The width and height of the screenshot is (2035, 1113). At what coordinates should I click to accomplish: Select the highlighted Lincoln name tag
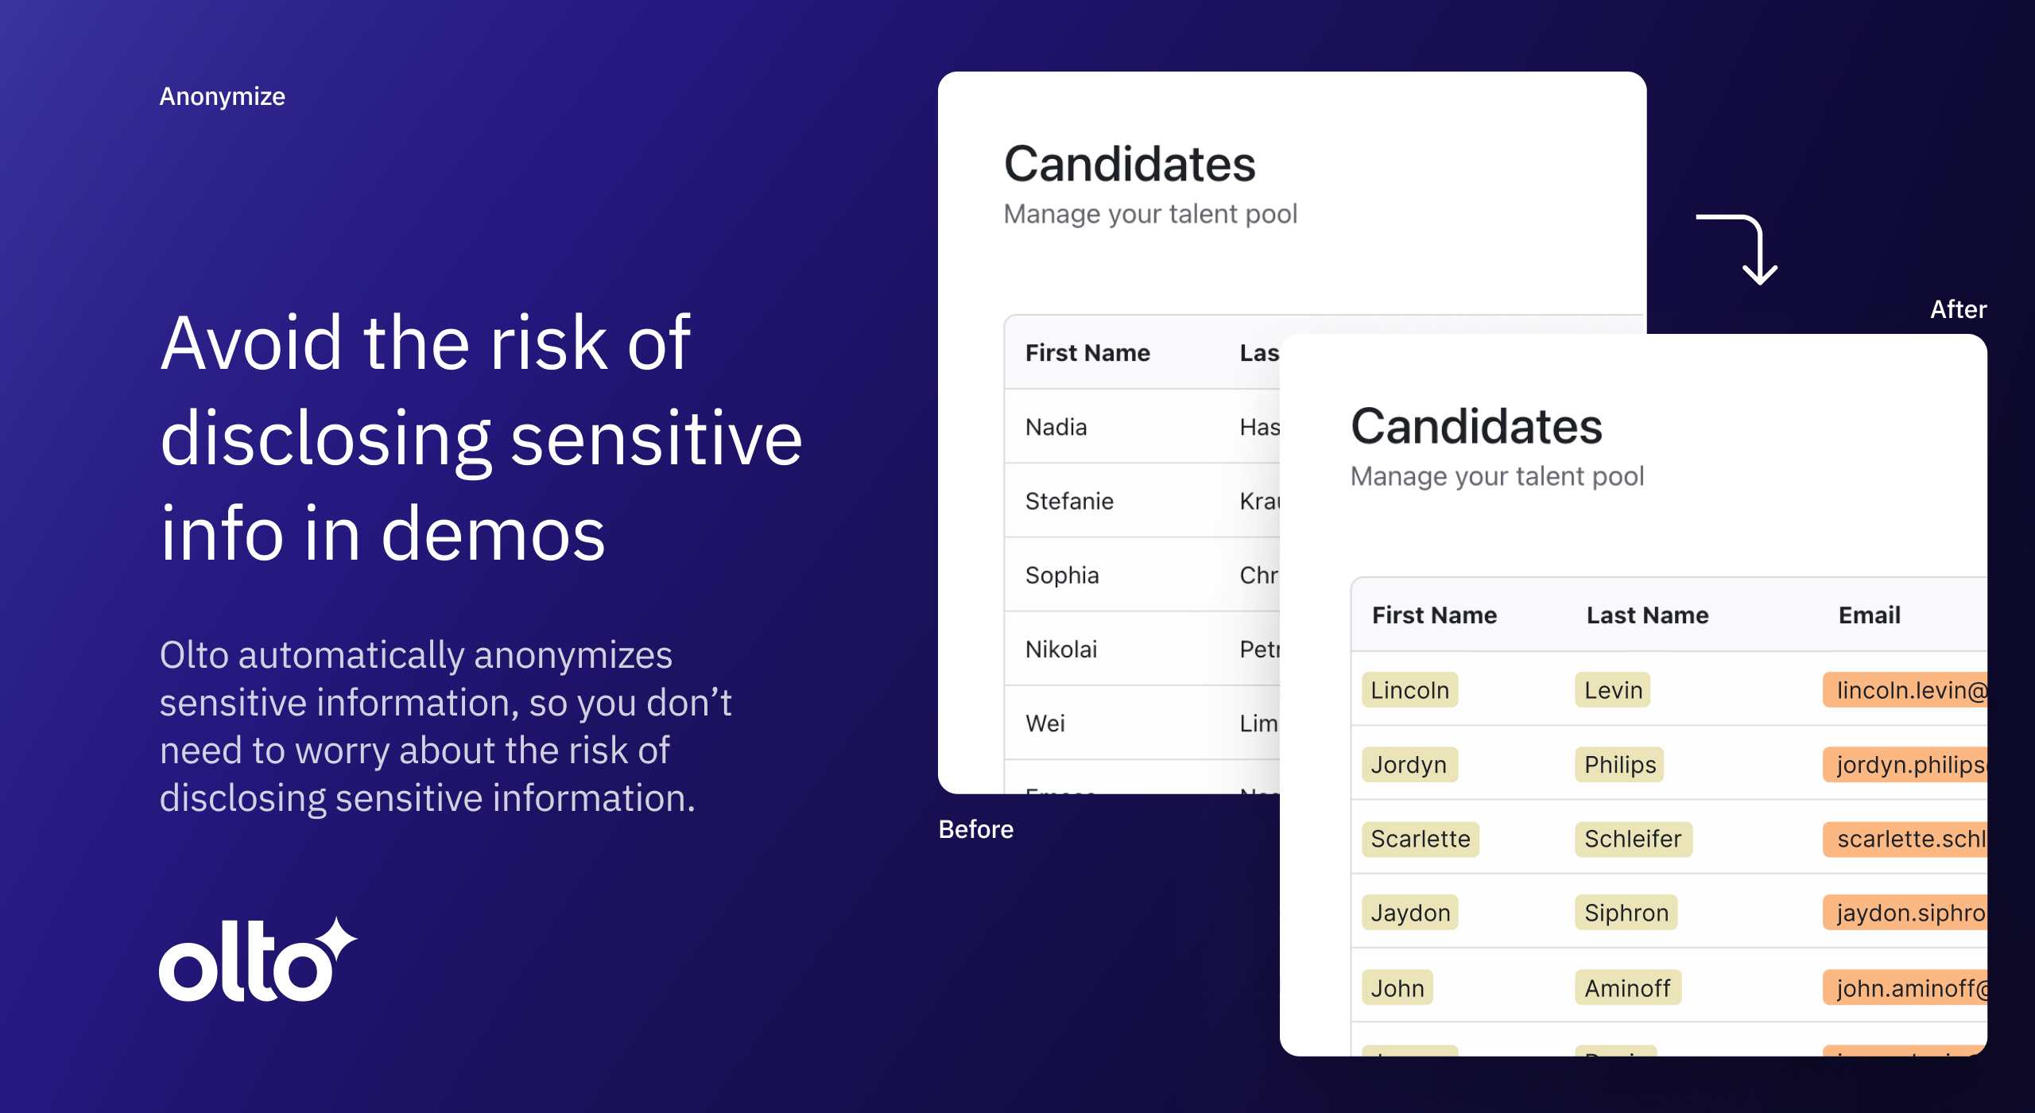pyautogui.click(x=1409, y=689)
